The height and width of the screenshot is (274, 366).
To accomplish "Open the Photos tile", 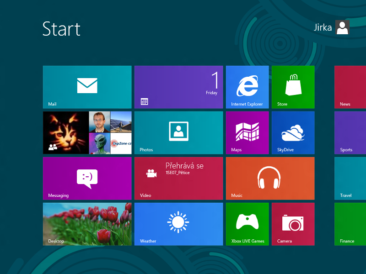I will click(178, 132).
